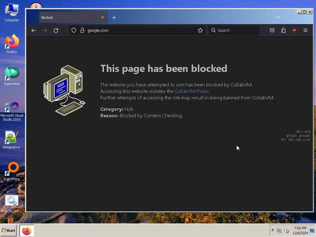Click the show desktop tray button
This screenshot has height=237, width=316.
pyautogui.click(x=312, y=231)
